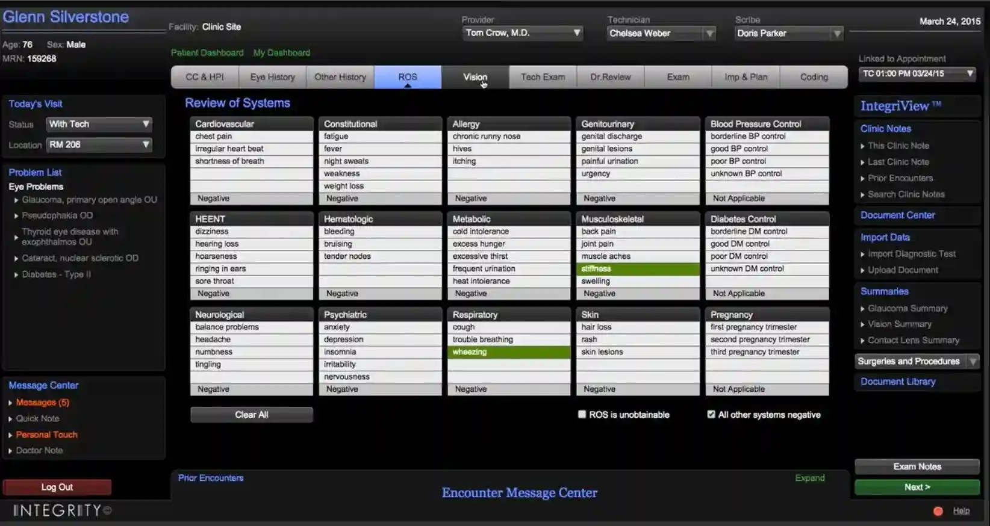Open Search Clinic Notes
990x526 pixels.
(x=906, y=194)
